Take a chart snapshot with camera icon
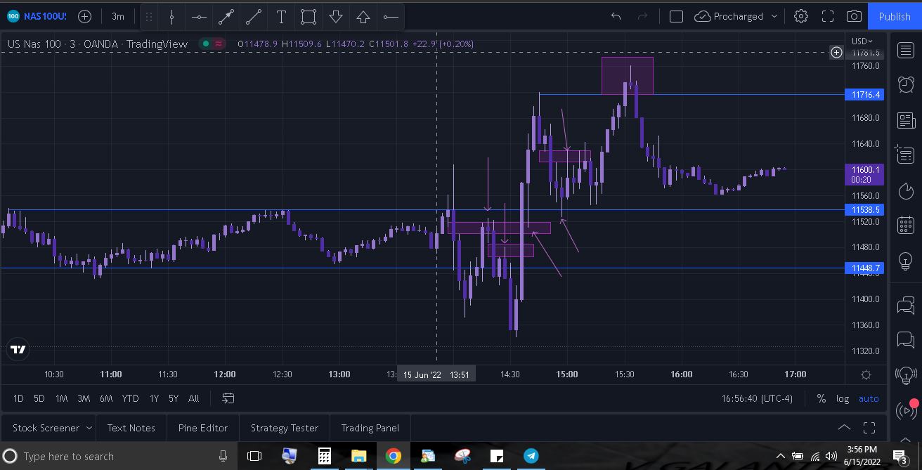The width and height of the screenshot is (922, 470). [x=854, y=16]
